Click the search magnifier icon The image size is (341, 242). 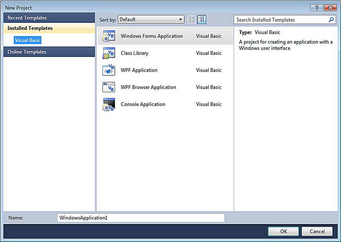[x=331, y=20]
